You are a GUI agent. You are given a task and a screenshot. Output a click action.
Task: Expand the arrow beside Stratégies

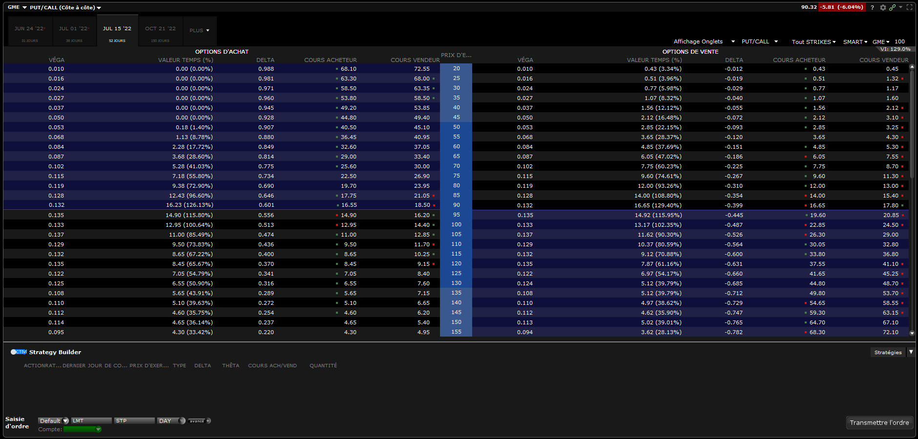pos(911,352)
